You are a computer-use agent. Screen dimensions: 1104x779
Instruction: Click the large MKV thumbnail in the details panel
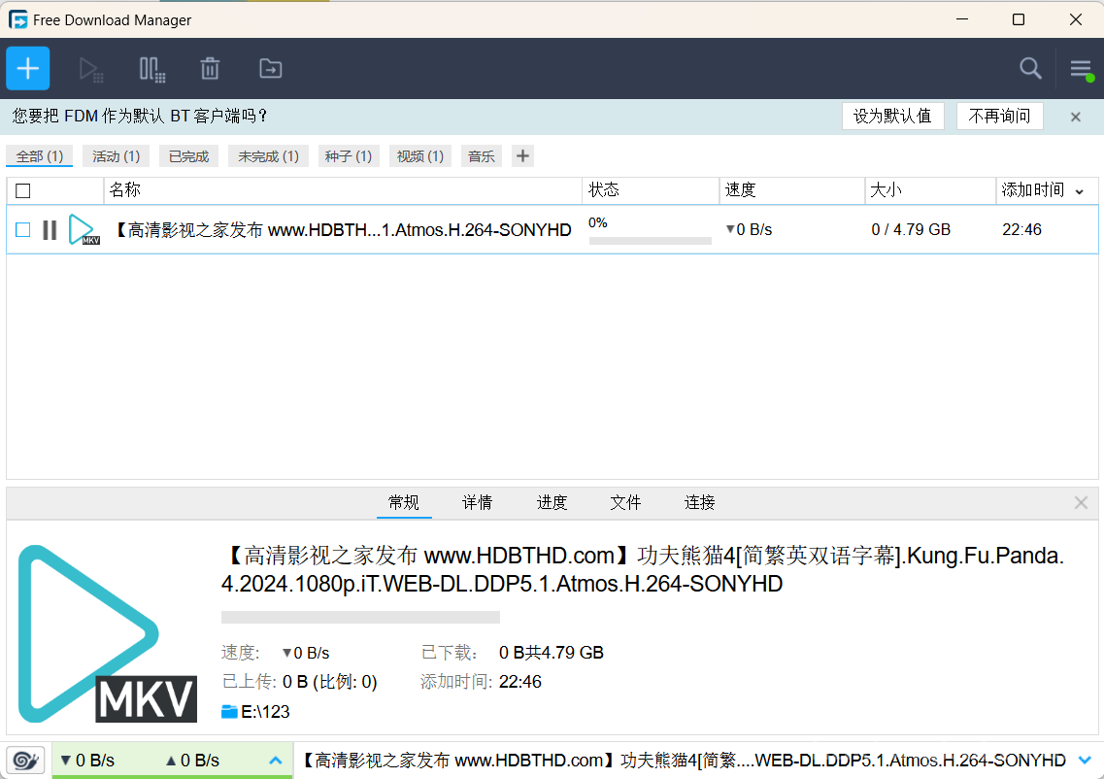[107, 634]
